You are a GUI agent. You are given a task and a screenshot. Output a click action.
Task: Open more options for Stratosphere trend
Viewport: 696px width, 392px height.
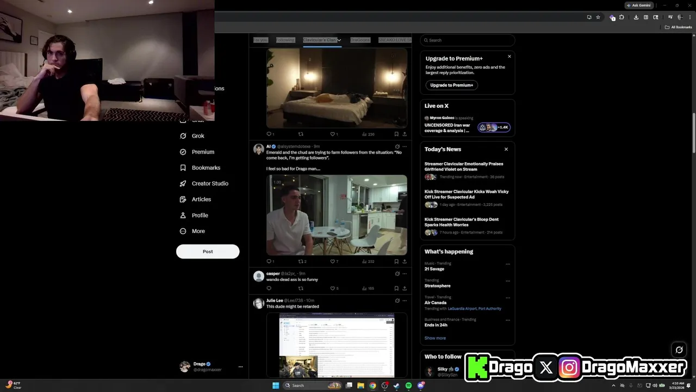point(508,281)
